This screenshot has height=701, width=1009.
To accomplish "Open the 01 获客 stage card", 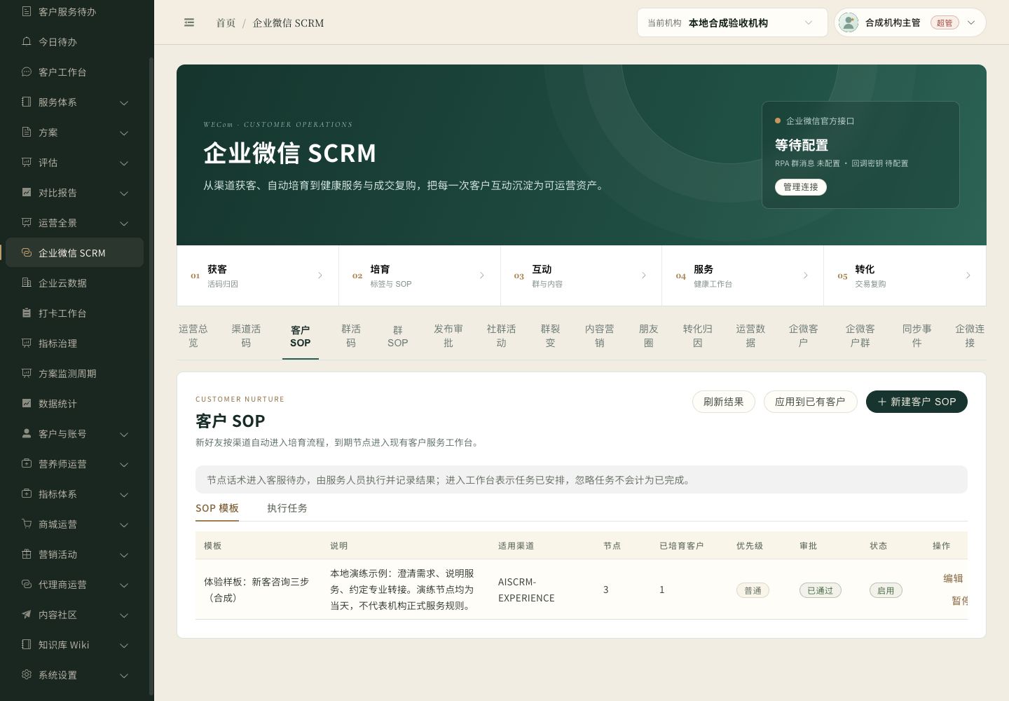I will [x=258, y=275].
